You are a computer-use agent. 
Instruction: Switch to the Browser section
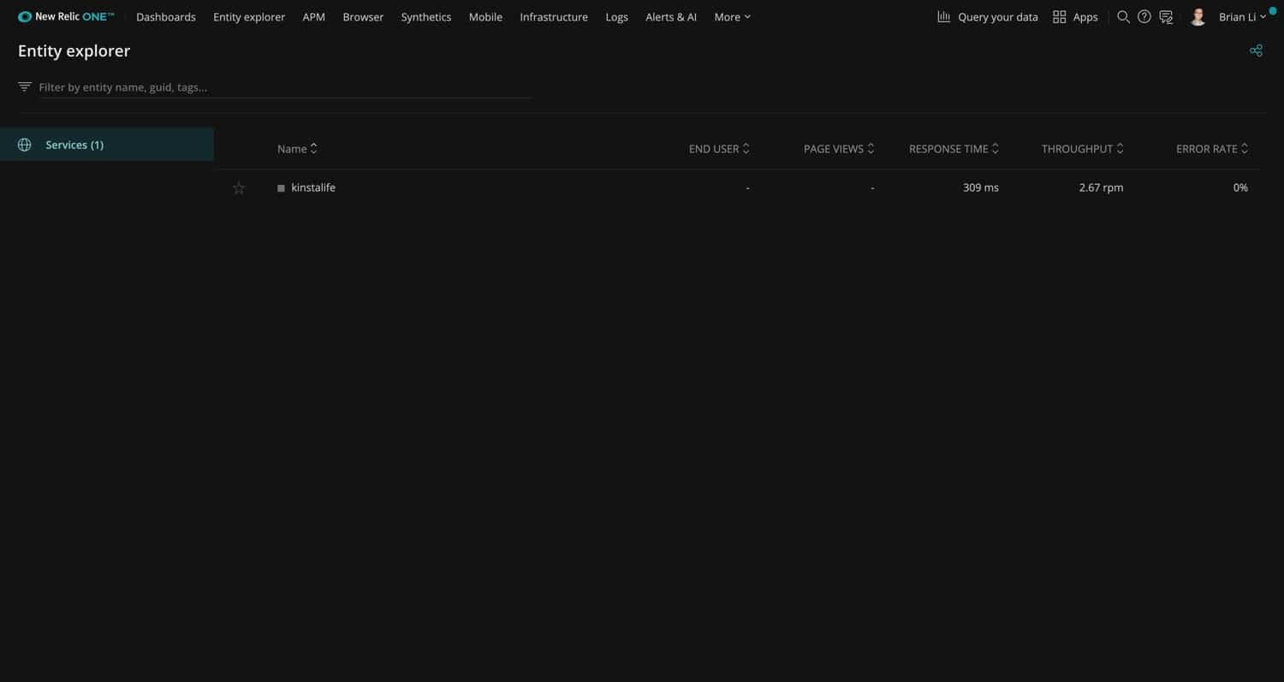click(363, 17)
